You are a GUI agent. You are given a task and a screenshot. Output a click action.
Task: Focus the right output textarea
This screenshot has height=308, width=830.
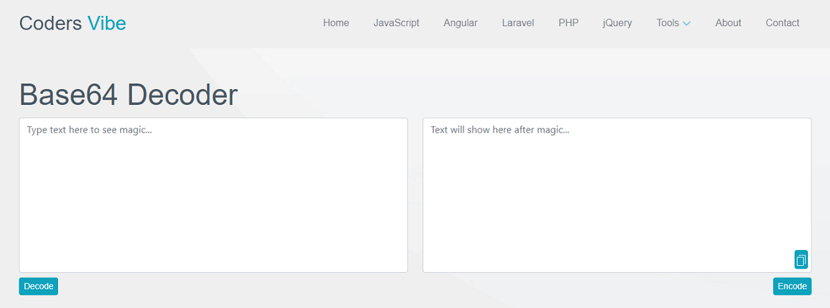[609, 200]
